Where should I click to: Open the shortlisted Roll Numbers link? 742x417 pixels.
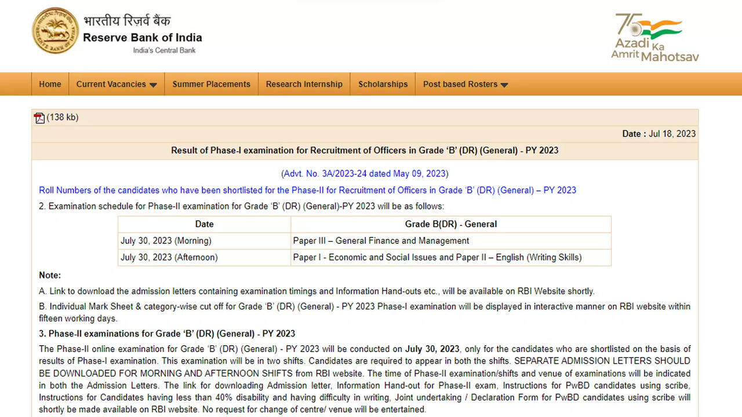(x=307, y=190)
